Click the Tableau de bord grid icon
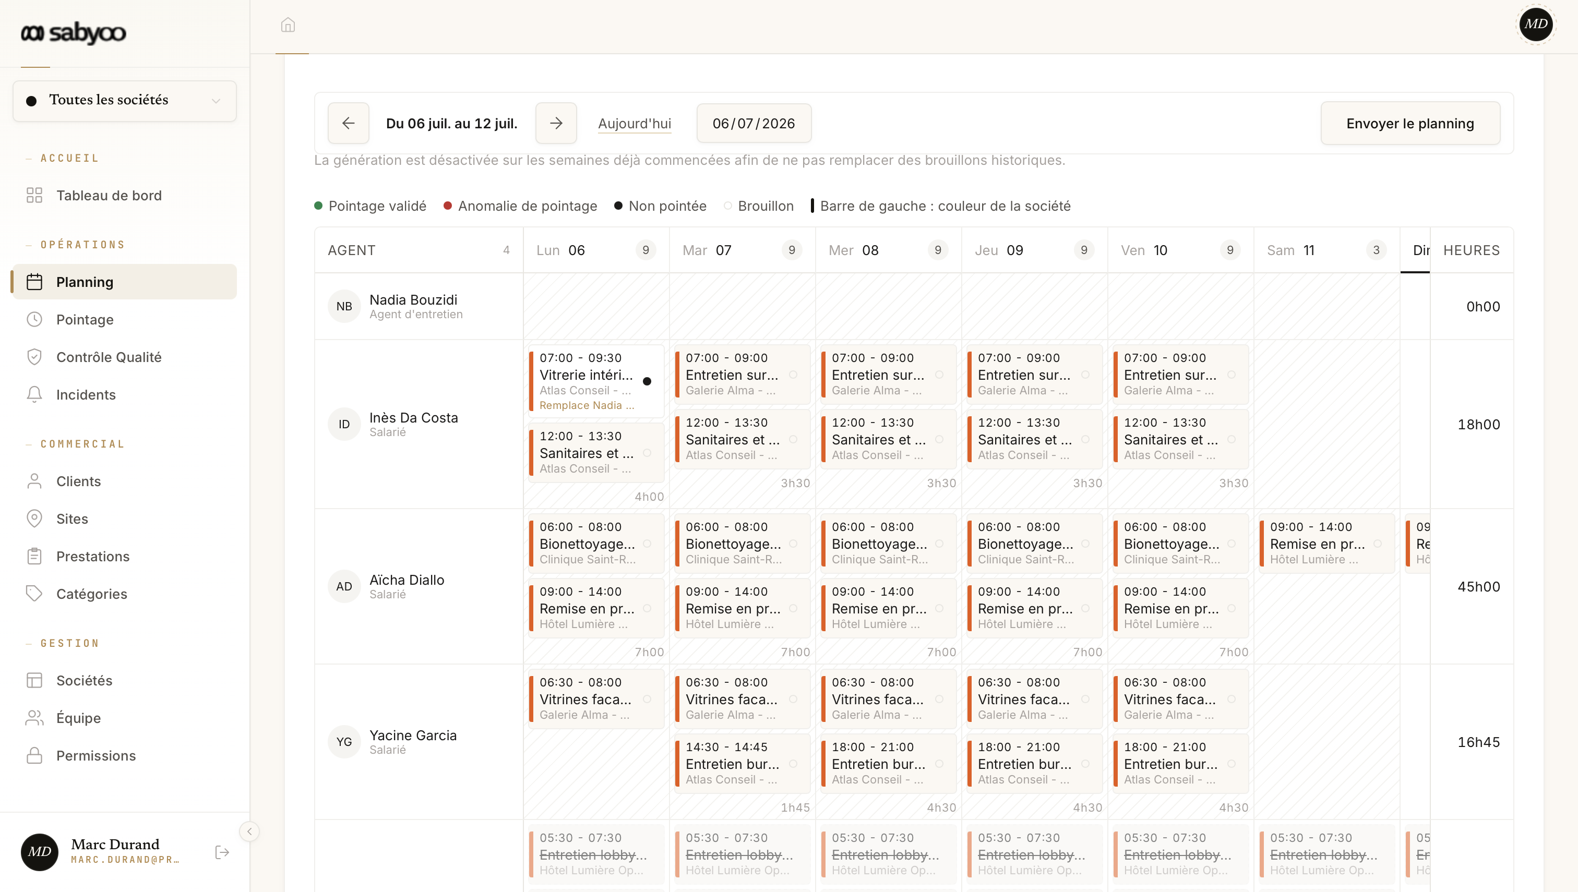Image resolution: width=1578 pixels, height=892 pixels. pos(34,196)
